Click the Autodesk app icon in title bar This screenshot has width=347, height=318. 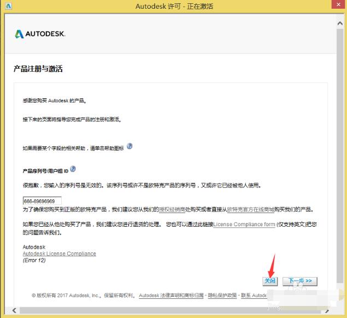[8, 6]
